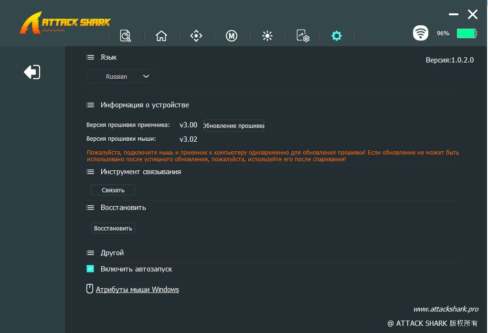Click the 96% battery percentage text
Image resolution: width=488 pixels, height=333 pixels.
pos(443,33)
